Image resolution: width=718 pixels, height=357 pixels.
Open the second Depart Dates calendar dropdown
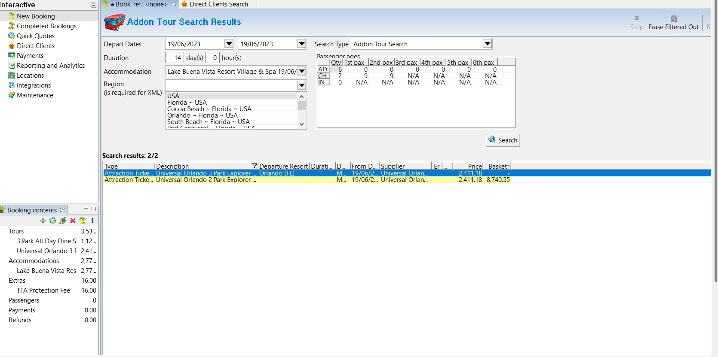point(302,44)
